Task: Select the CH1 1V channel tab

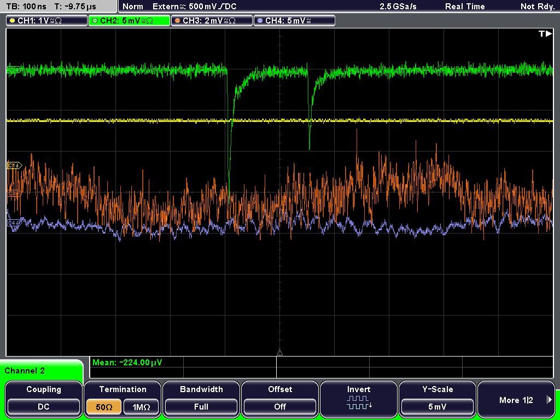Action: (46, 21)
